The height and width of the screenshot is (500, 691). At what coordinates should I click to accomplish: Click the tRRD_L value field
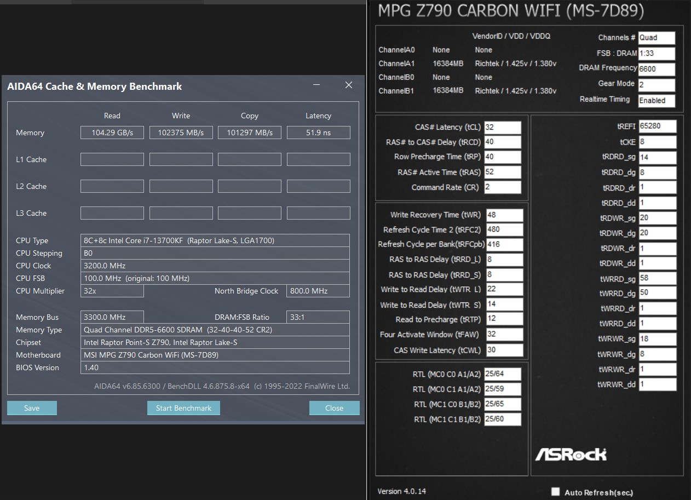point(504,260)
